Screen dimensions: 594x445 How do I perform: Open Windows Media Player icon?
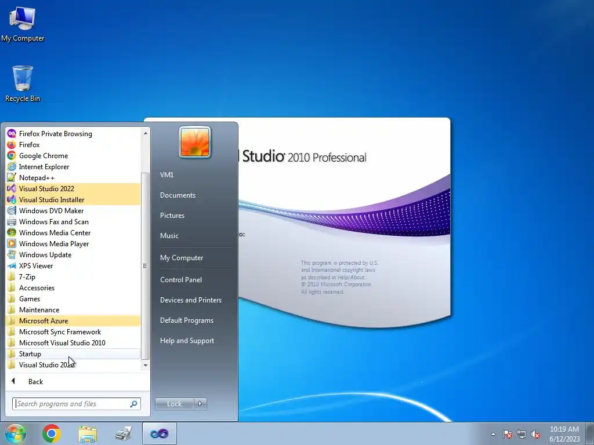click(12, 244)
